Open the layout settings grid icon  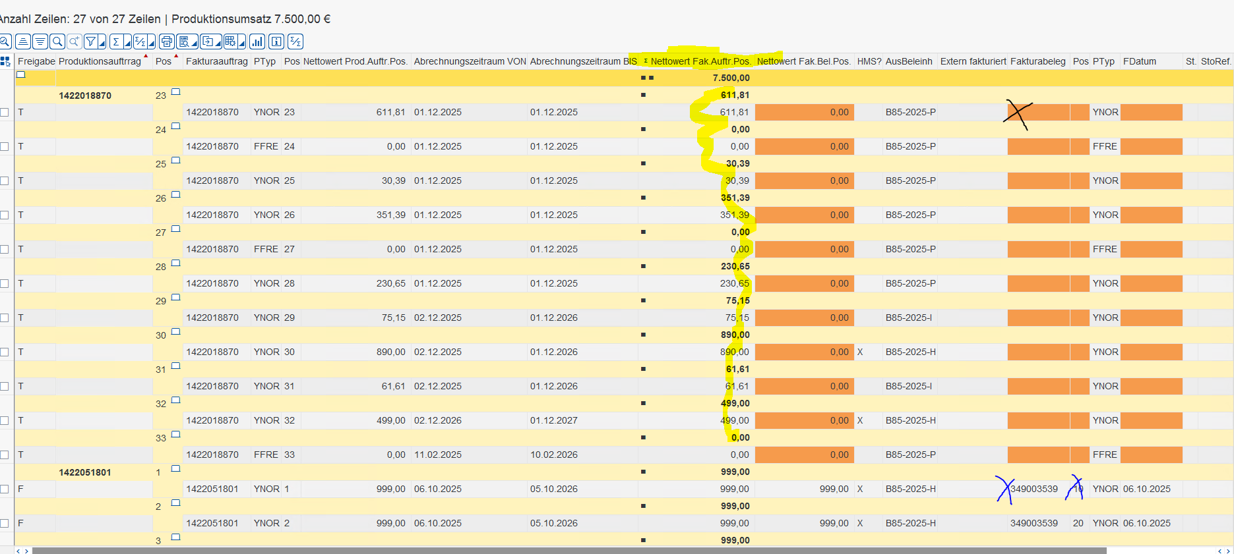coord(231,42)
